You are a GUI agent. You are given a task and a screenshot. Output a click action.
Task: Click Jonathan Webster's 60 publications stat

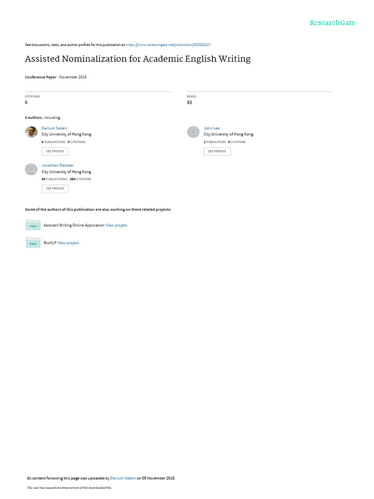coord(55,179)
